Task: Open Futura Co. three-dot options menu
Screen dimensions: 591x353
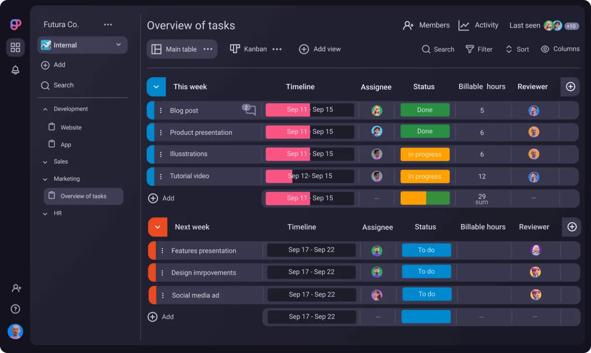Action: 108,25
